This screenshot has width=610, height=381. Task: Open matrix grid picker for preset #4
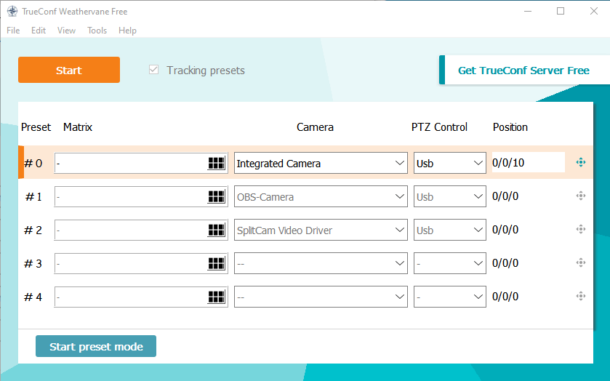click(x=217, y=297)
